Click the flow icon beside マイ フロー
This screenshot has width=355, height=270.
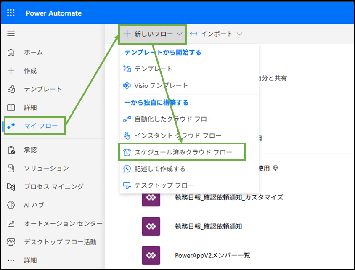click(x=11, y=126)
